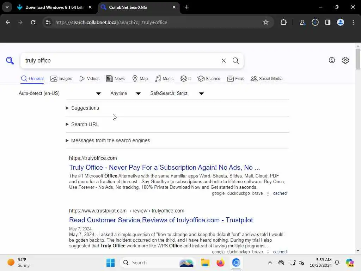
Task: Open cached version of Trustpilot result
Action: coord(280,252)
